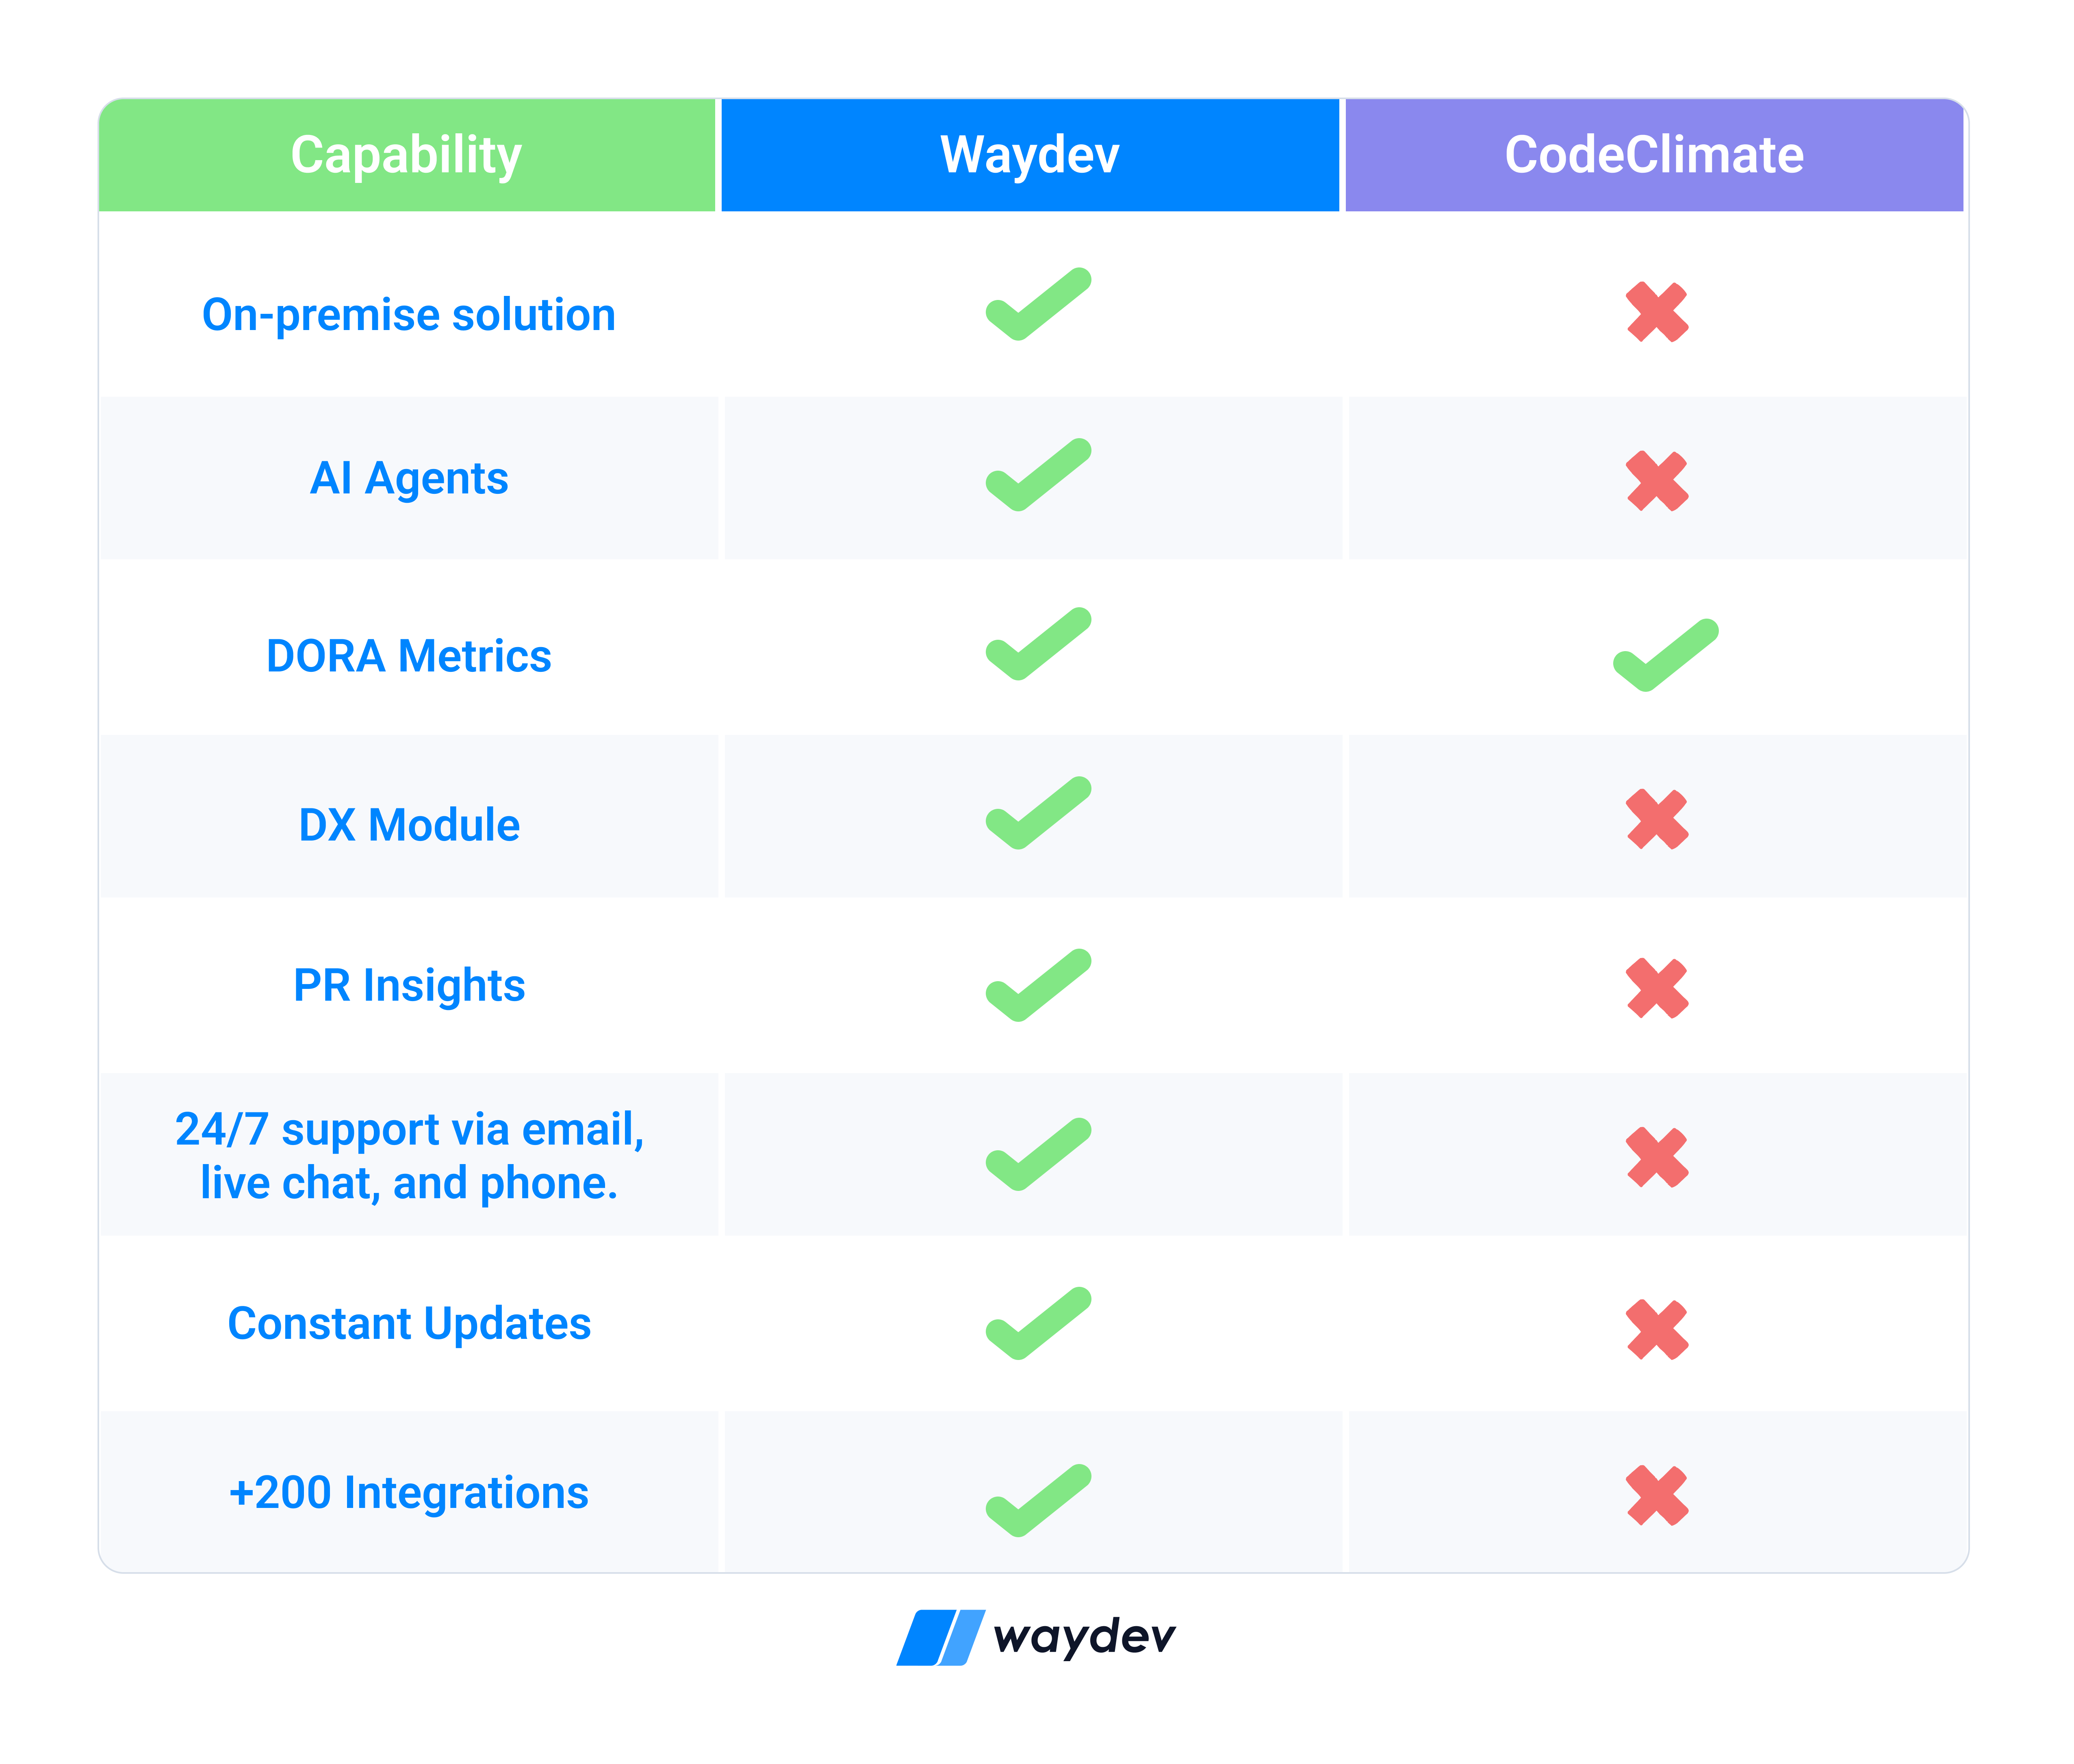The width and height of the screenshot is (2074, 1764).
Task: Click the CodeClimate red cross for AI Agents
Action: coord(1656,481)
